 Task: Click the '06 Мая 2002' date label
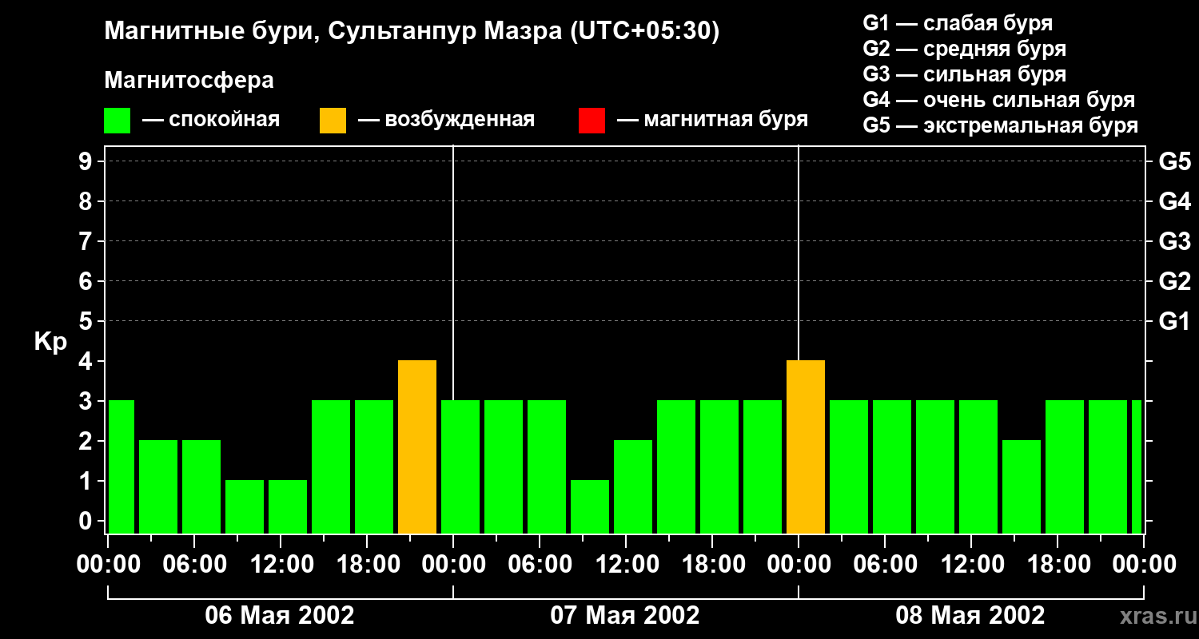[x=280, y=615]
